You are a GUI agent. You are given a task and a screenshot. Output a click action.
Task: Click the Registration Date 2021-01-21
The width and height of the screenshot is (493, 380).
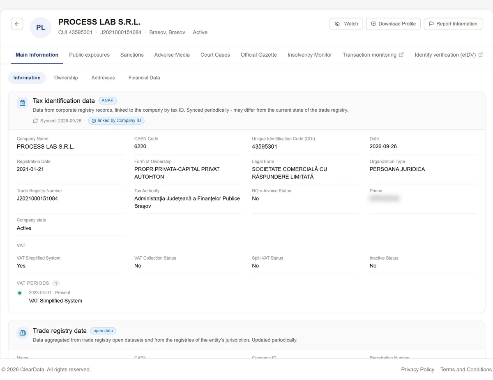[30, 169]
